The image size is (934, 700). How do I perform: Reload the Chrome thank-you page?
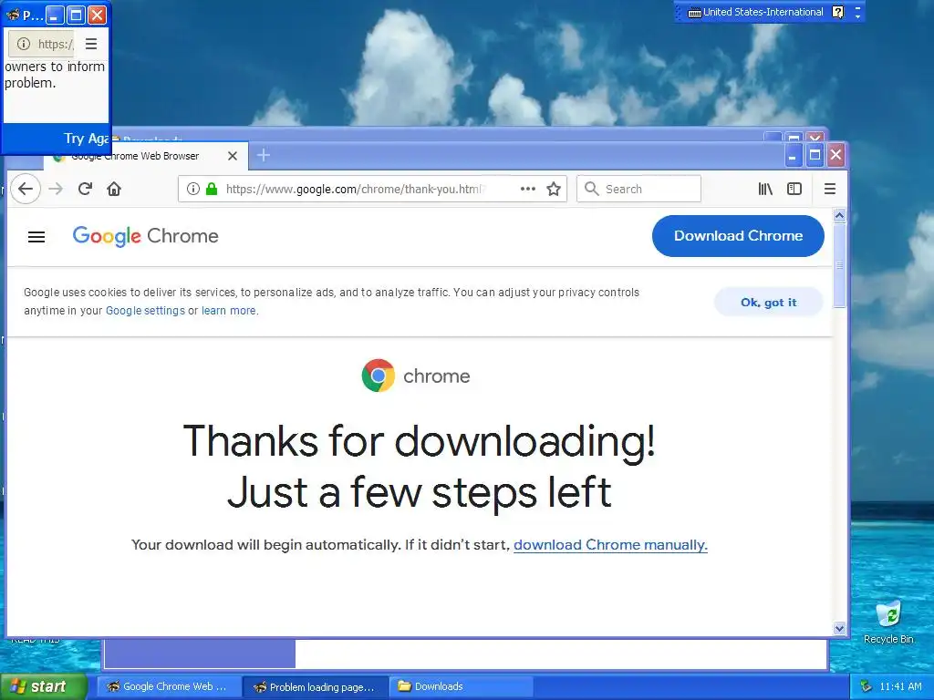(x=85, y=189)
